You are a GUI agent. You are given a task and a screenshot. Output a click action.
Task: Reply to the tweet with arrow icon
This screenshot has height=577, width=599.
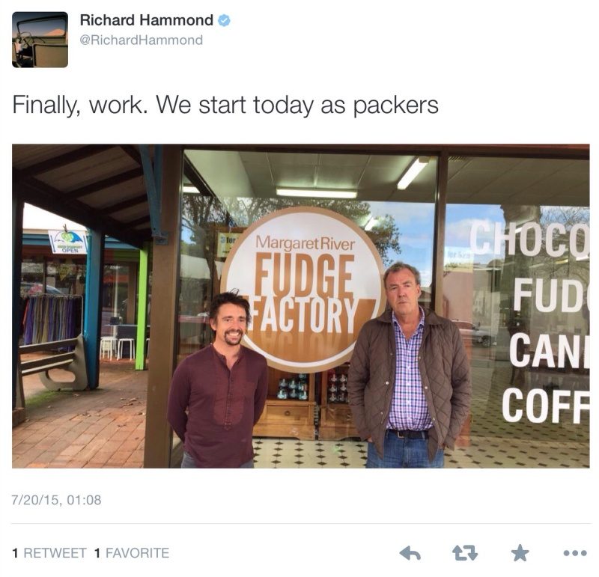(410, 553)
